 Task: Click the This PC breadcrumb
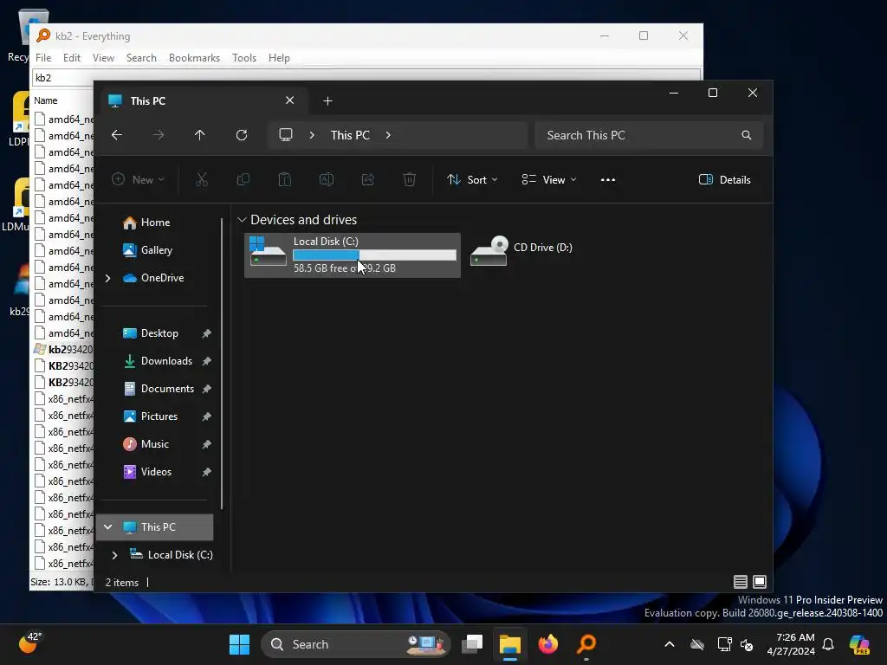(x=350, y=135)
